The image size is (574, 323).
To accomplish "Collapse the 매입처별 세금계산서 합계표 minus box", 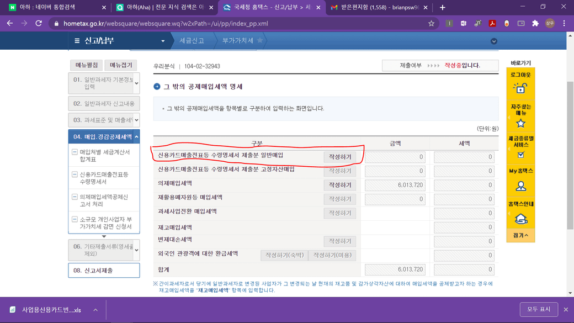I will (x=75, y=152).
